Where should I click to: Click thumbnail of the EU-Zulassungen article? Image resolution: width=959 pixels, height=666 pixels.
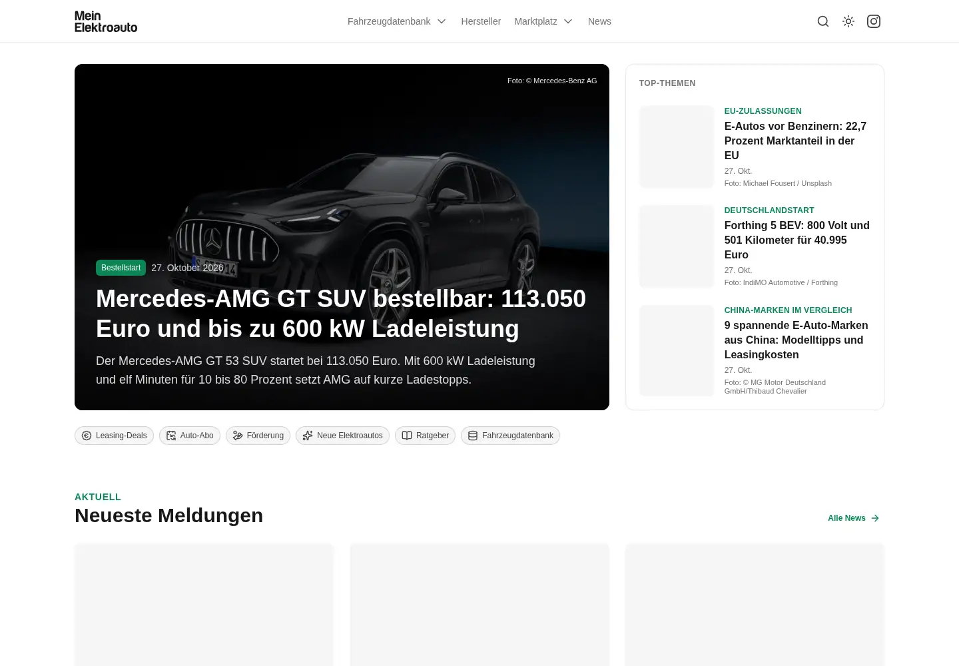[x=677, y=147]
